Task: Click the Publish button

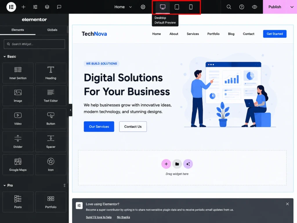Action: 275,7
